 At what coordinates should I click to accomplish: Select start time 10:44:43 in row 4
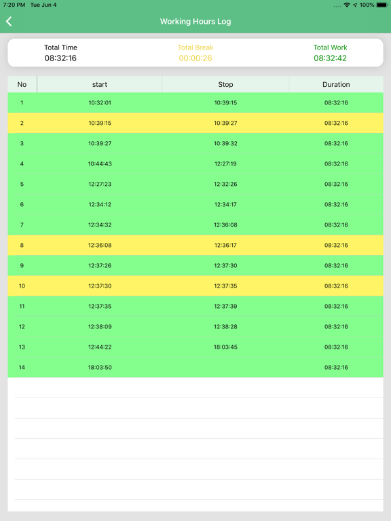tap(100, 163)
